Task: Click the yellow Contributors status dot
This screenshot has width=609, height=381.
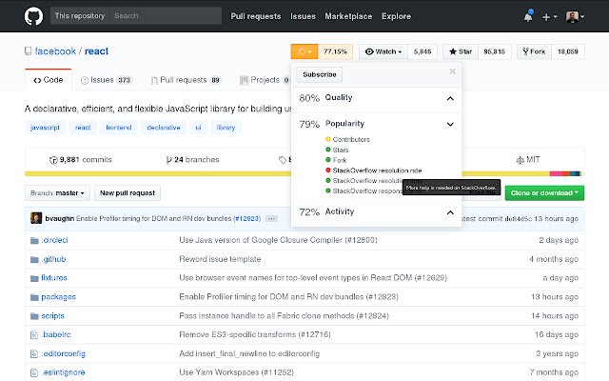Action: click(327, 139)
